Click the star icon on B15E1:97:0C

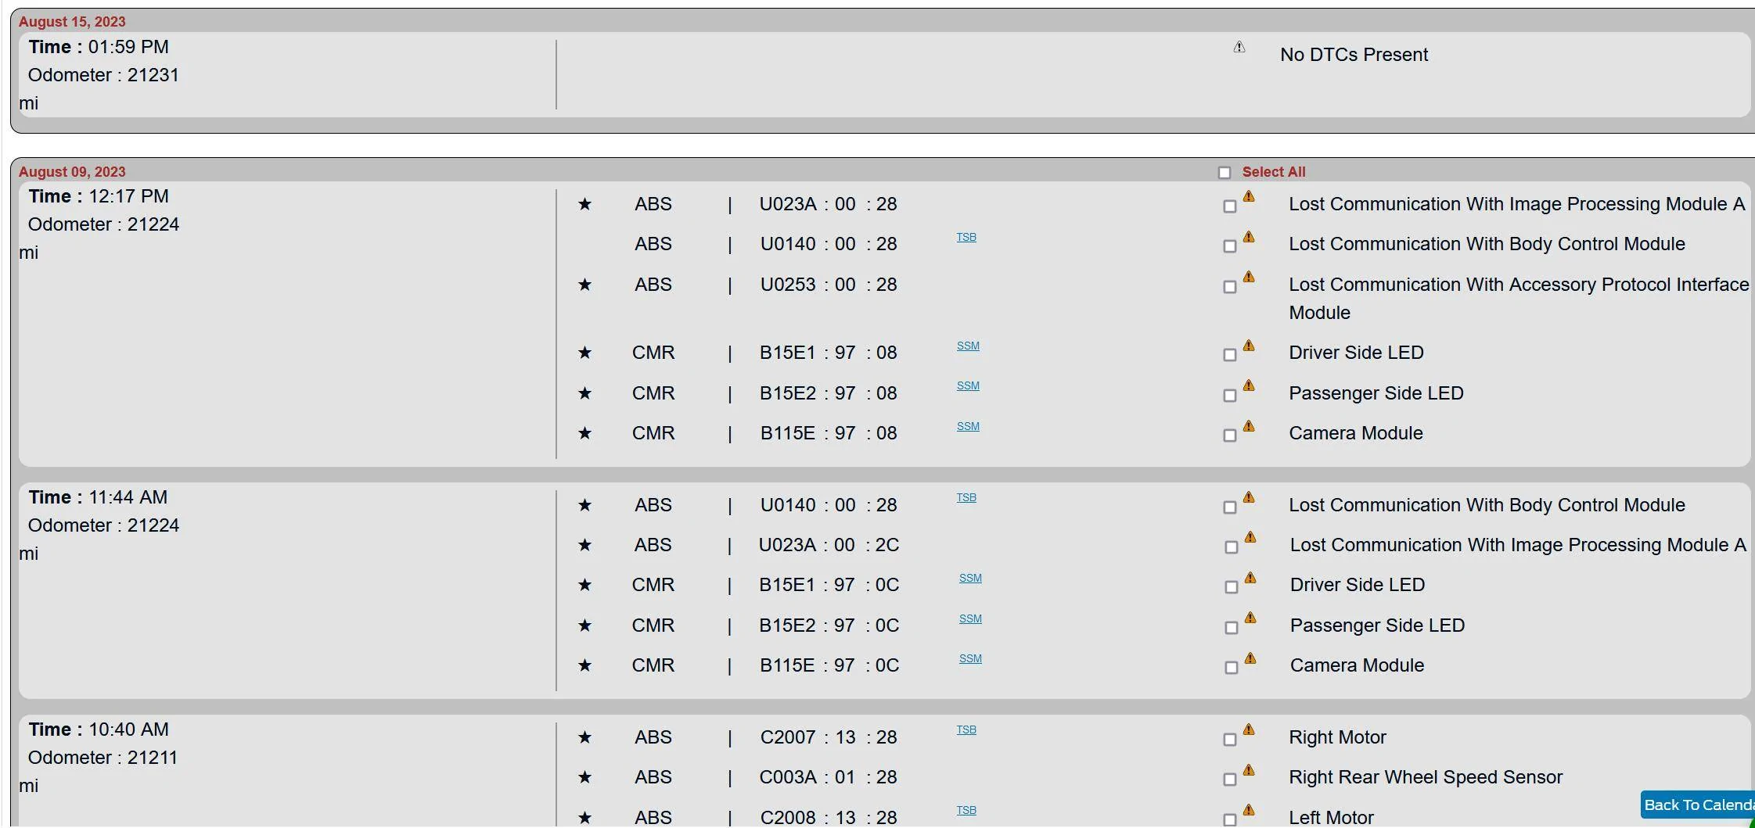point(584,585)
